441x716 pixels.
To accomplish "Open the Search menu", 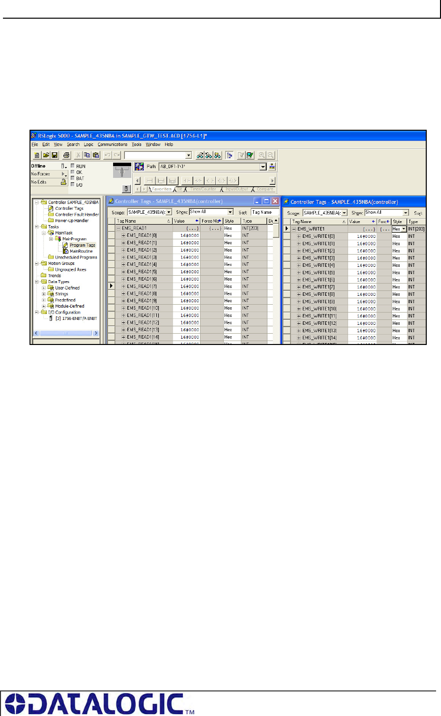I will coord(73,144).
